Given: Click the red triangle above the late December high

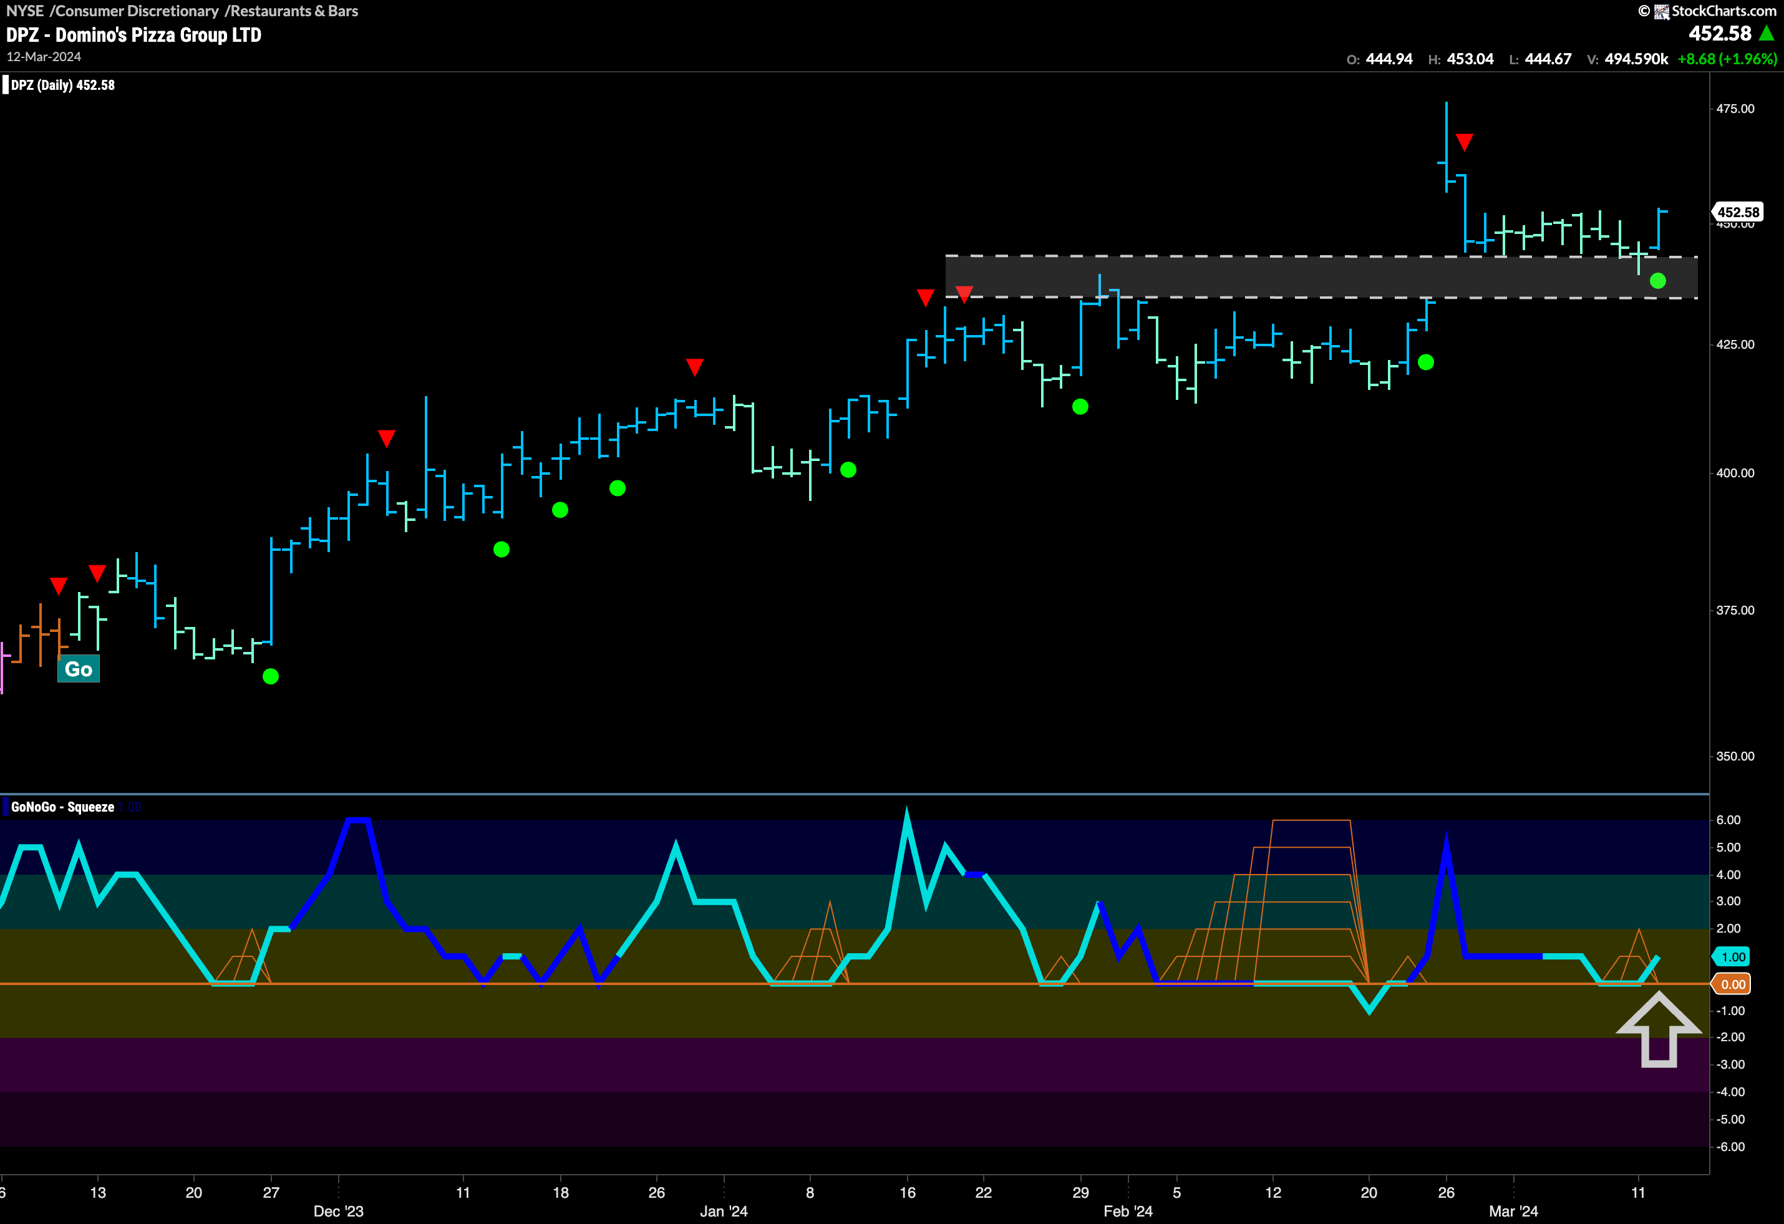Looking at the screenshot, I should tap(694, 367).
